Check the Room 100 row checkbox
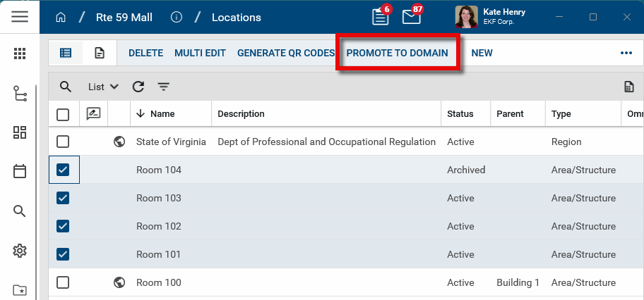This screenshot has height=300, width=644. pos(63,282)
